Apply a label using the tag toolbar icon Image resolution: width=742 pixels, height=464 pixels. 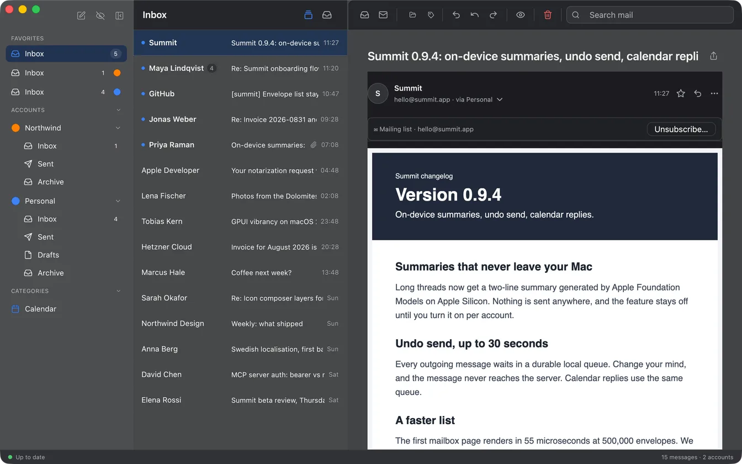pyautogui.click(x=431, y=15)
